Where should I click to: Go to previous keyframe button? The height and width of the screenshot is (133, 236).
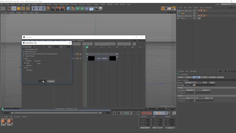119,113
